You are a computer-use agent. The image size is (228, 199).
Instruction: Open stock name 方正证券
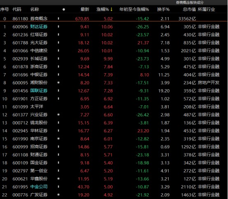click(39, 99)
